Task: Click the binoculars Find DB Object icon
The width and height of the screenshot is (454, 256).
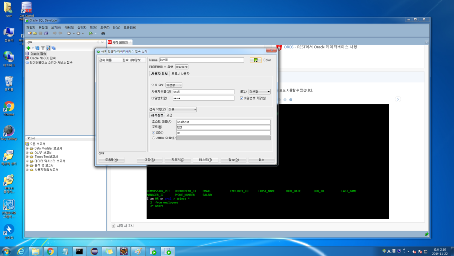Action: (x=103, y=34)
